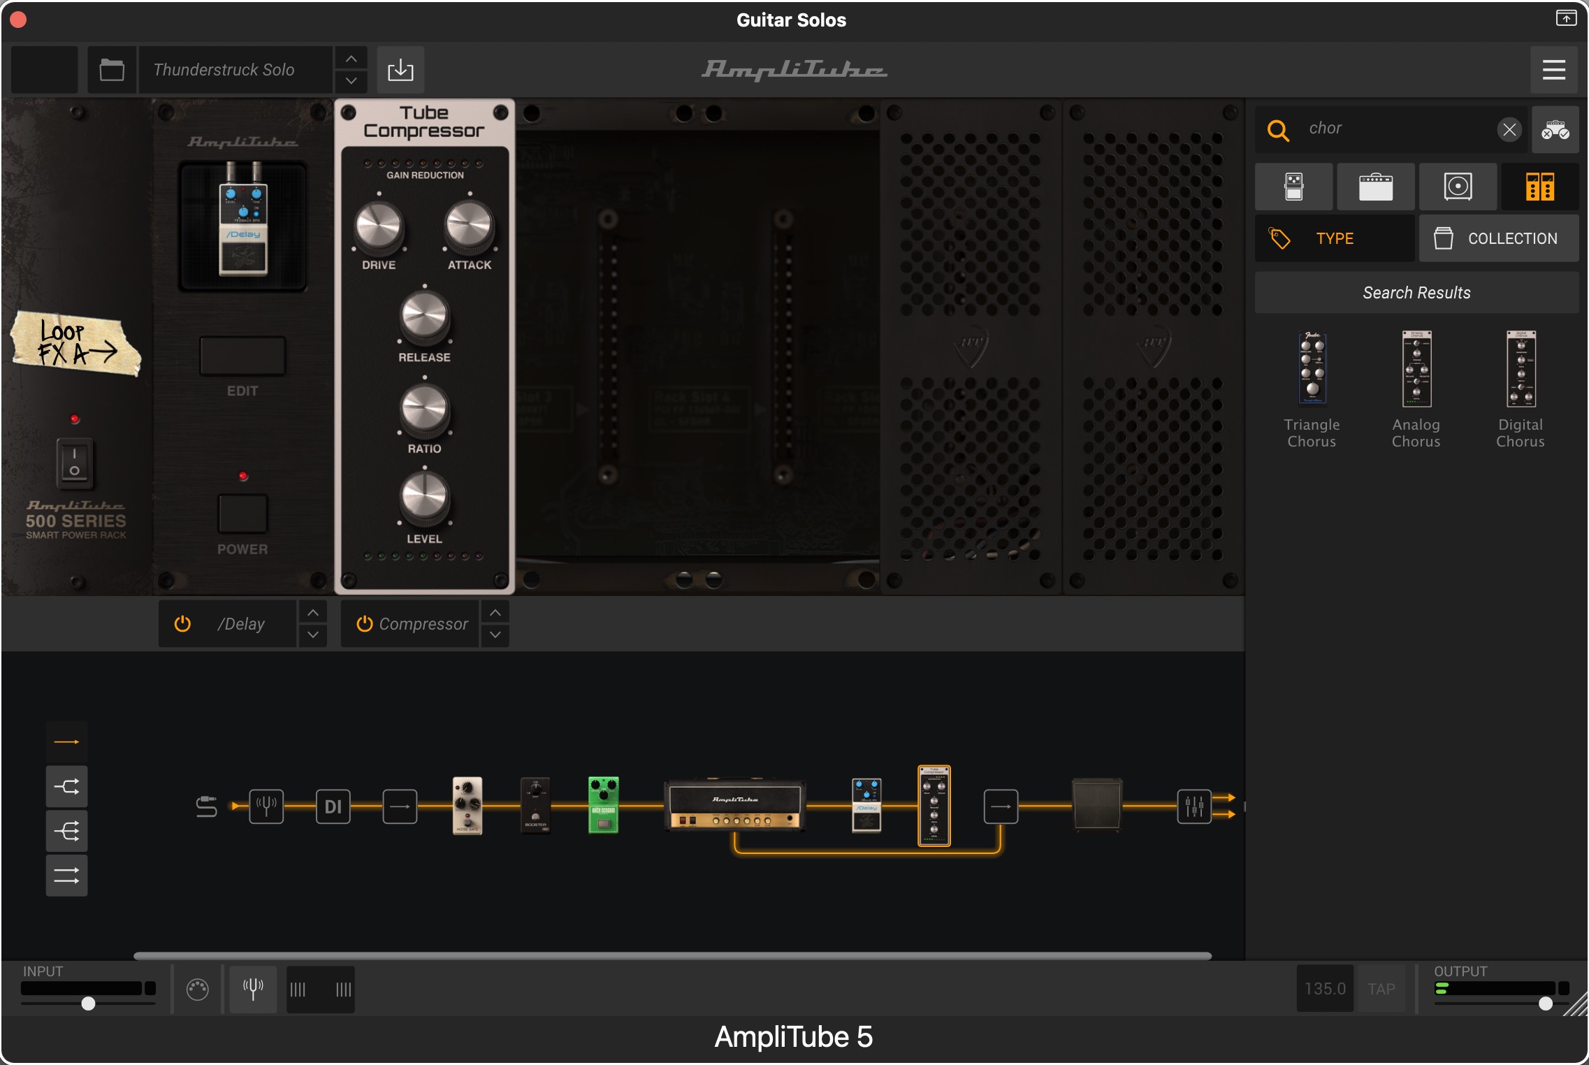Step /Delay slot model down
The height and width of the screenshot is (1065, 1589).
tap(313, 635)
